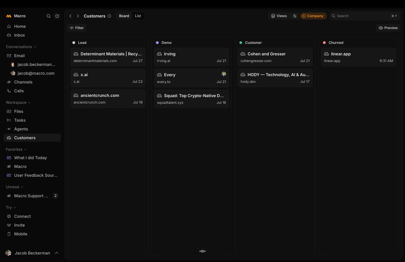Open Calls in the sidebar
405x262 pixels.
[32, 91]
